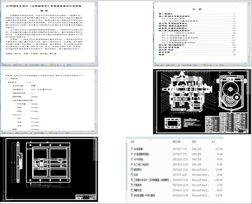The width and height of the screenshot is (252, 204).
Task: Sort the file list by the 大小 column
Action: pyautogui.click(x=213, y=142)
